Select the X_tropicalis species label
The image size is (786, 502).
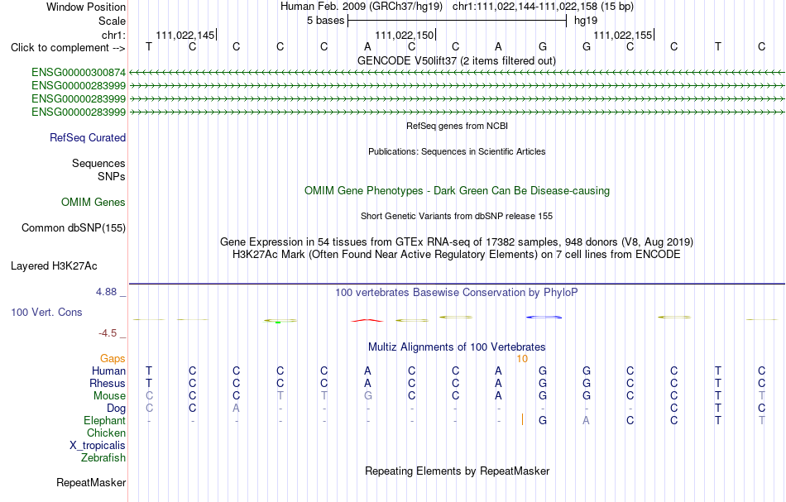[x=98, y=446]
